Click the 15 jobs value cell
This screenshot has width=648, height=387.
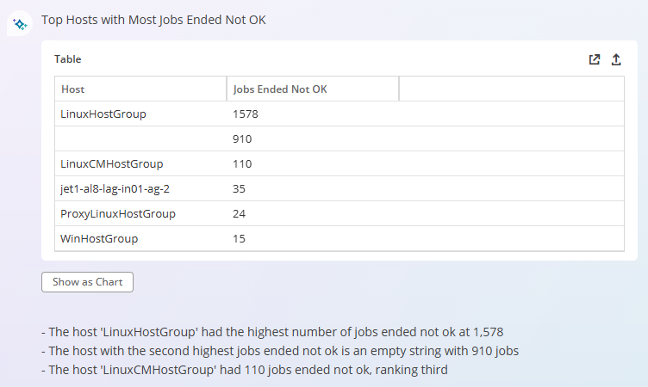tap(313, 238)
